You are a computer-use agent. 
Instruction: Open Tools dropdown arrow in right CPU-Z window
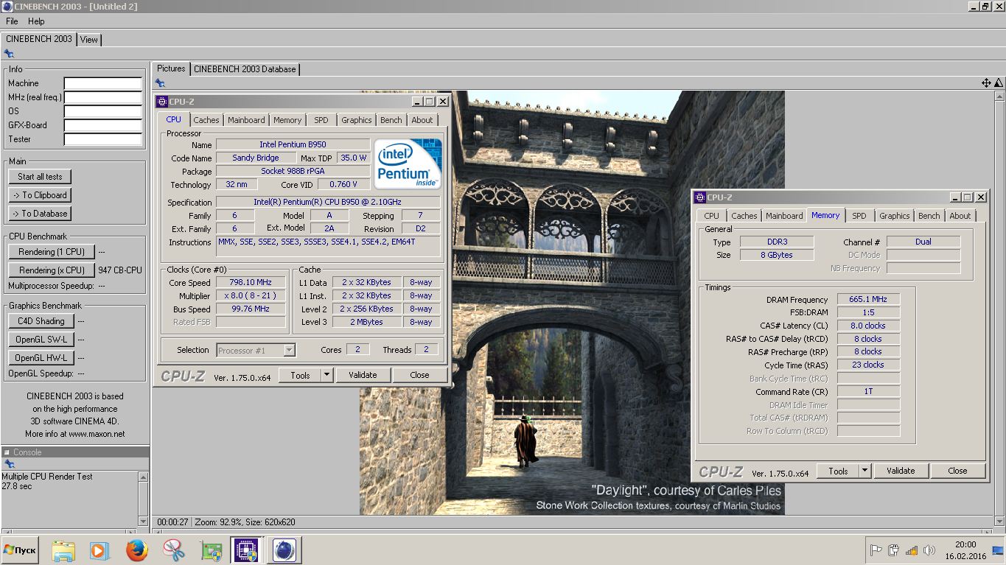click(864, 471)
